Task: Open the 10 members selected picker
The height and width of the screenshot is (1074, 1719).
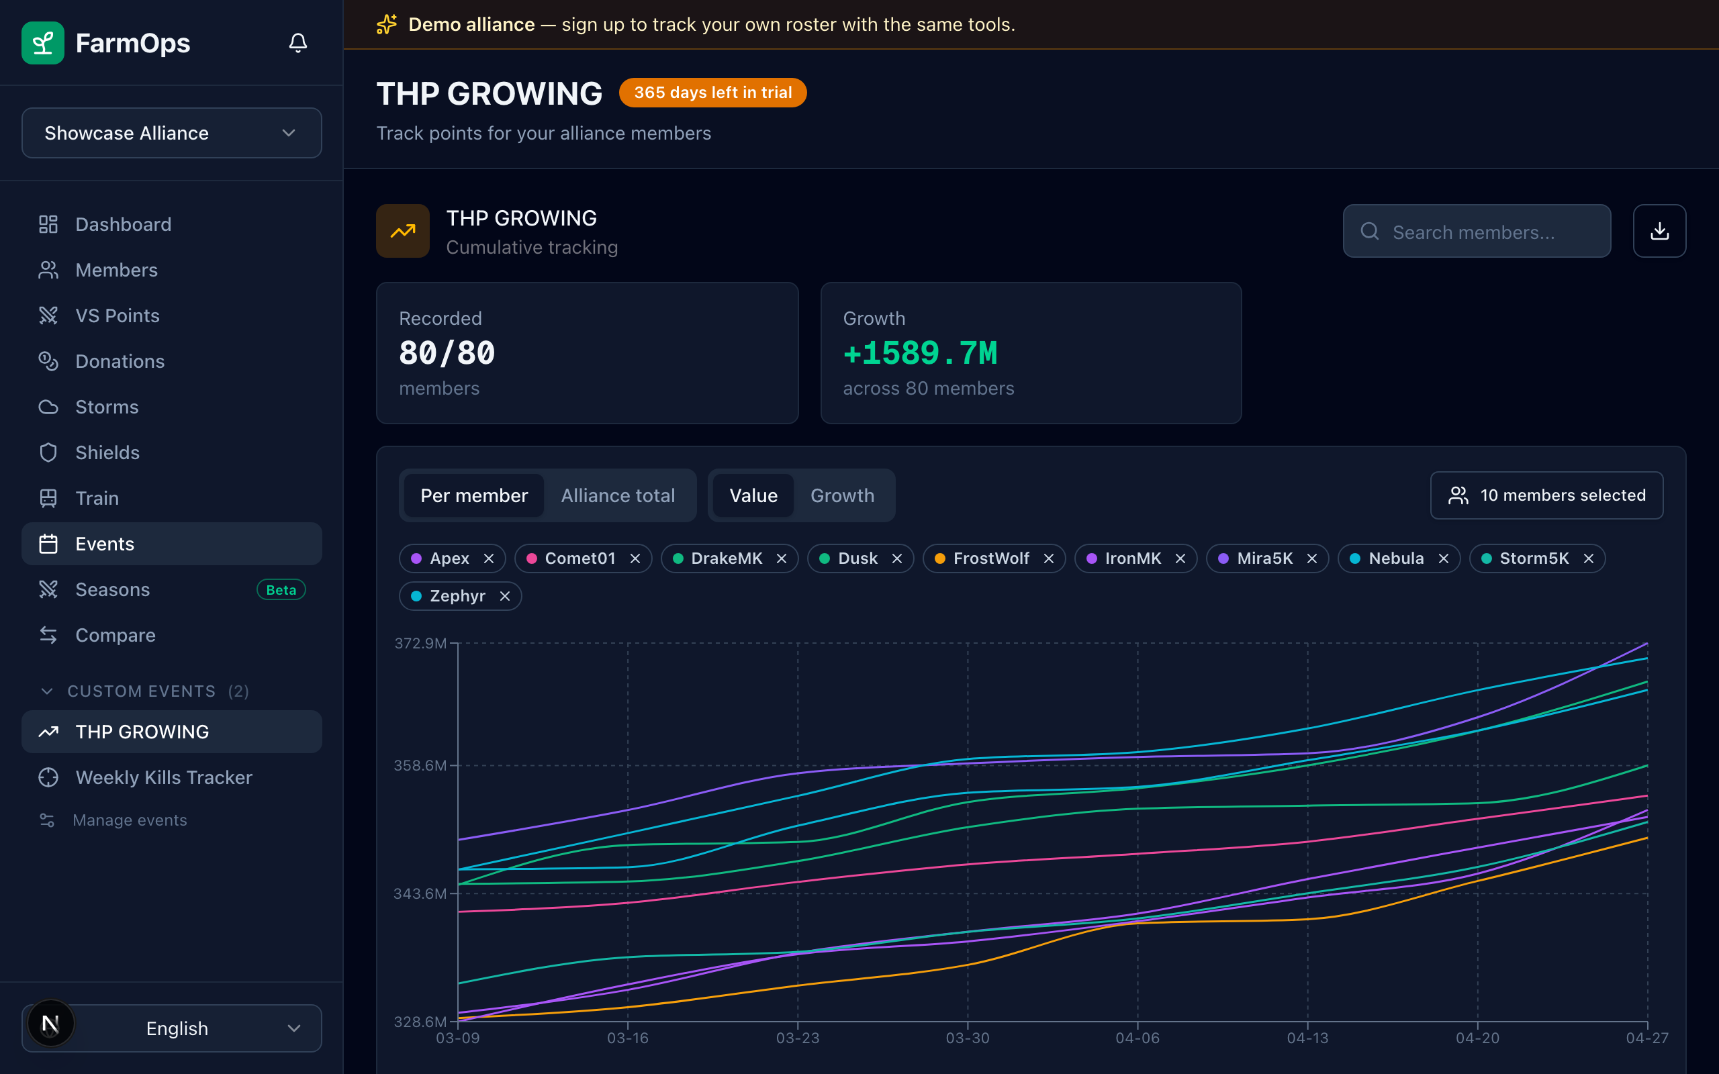Action: (1546, 495)
